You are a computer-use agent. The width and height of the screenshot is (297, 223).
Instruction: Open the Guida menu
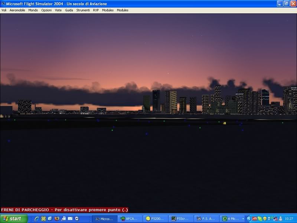[x=69, y=10]
